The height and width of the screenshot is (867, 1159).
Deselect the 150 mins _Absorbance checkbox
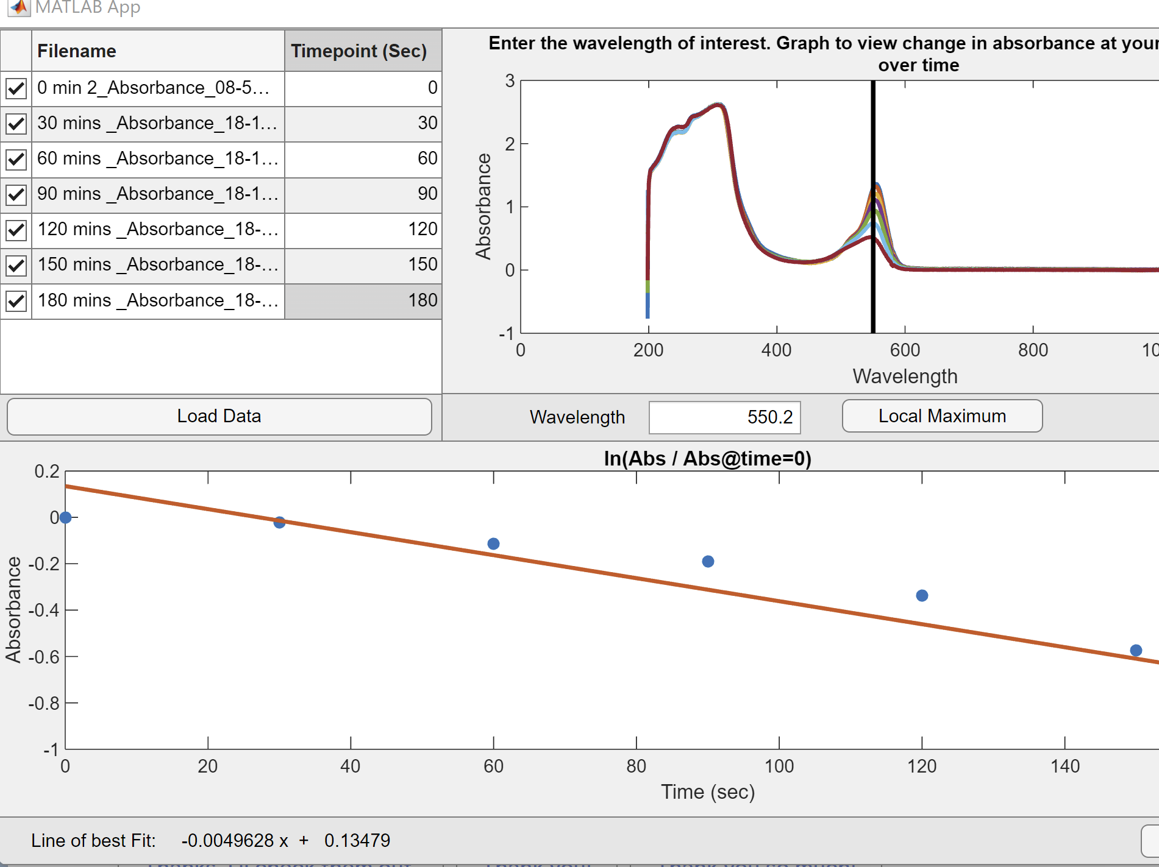click(16, 266)
